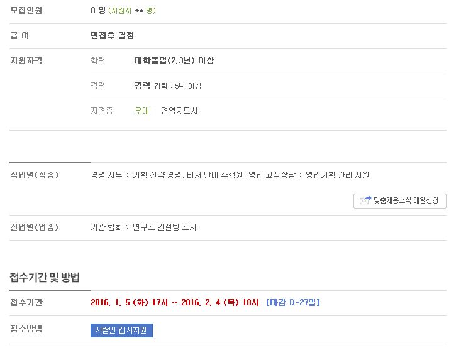Click the 접수기간 및 방법 section heading
Image resolution: width=466 pixels, height=355 pixels.
[45, 278]
